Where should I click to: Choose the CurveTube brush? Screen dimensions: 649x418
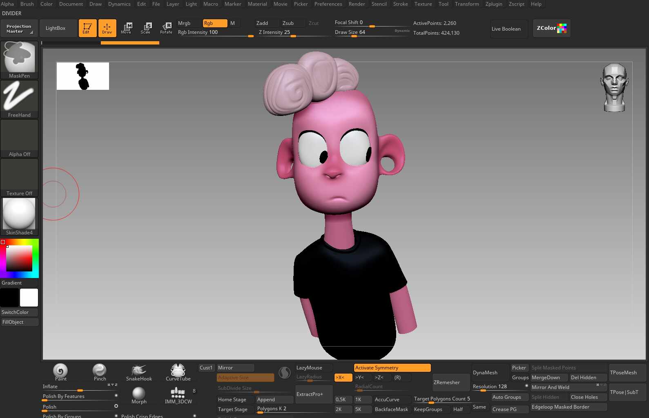[178, 373]
